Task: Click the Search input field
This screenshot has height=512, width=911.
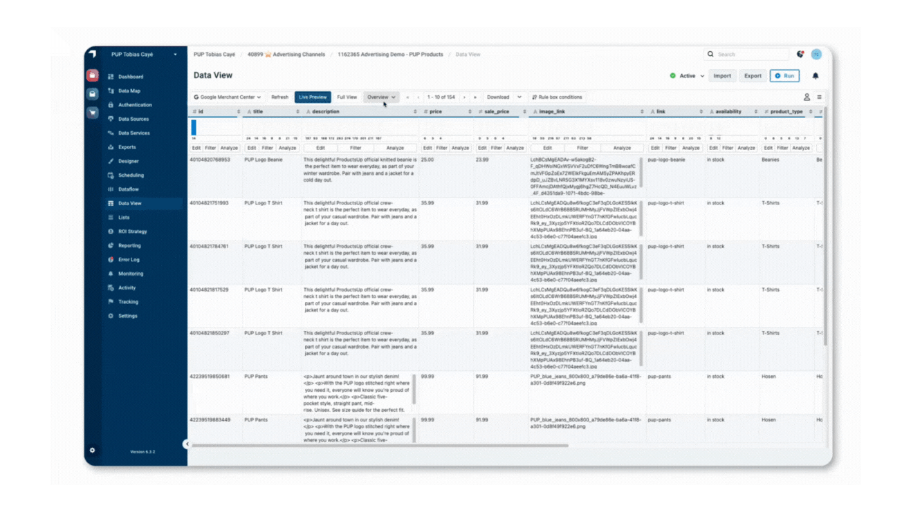Action: pyautogui.click(x=751, y=55)
